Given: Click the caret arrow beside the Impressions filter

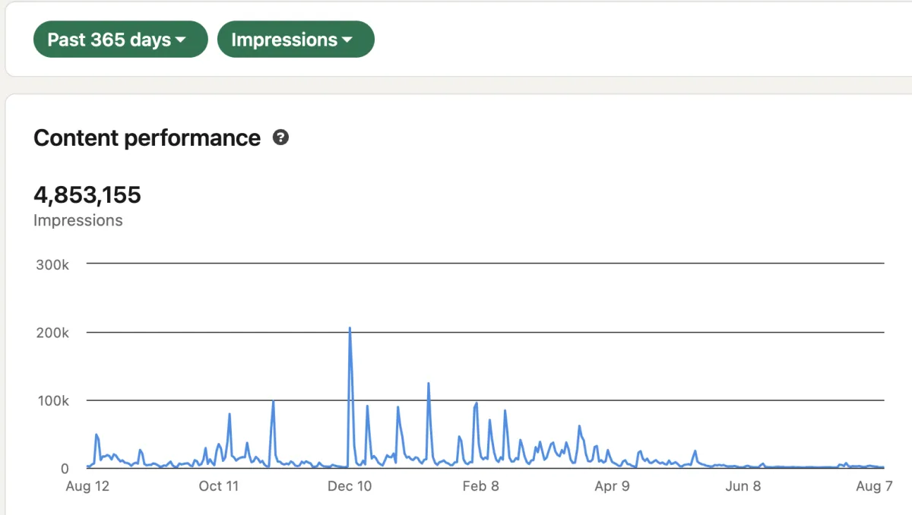Looking at the screenshot, I should click(347, 40).
